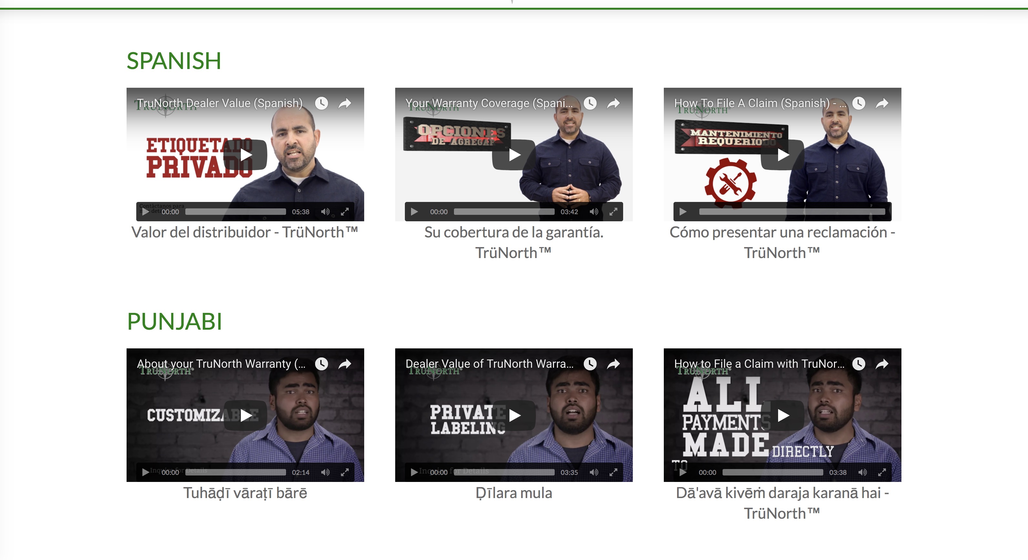1028x560 pixels.
Task: Share the About your TruNorth Warranty video
Action: coord(345,364)
